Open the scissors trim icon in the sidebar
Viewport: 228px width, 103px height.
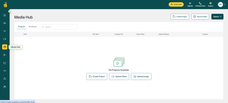(x=5, y=55)
